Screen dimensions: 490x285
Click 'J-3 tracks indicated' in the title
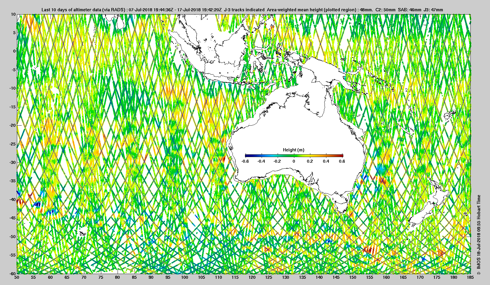[x=244, y=10]
